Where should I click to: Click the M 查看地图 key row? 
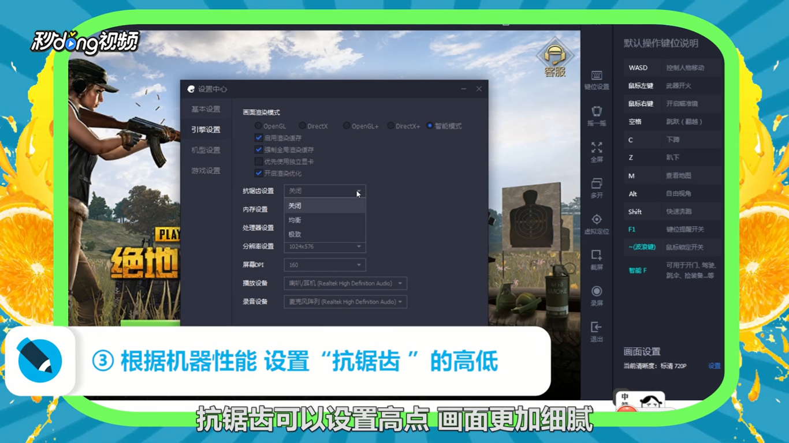672,175
